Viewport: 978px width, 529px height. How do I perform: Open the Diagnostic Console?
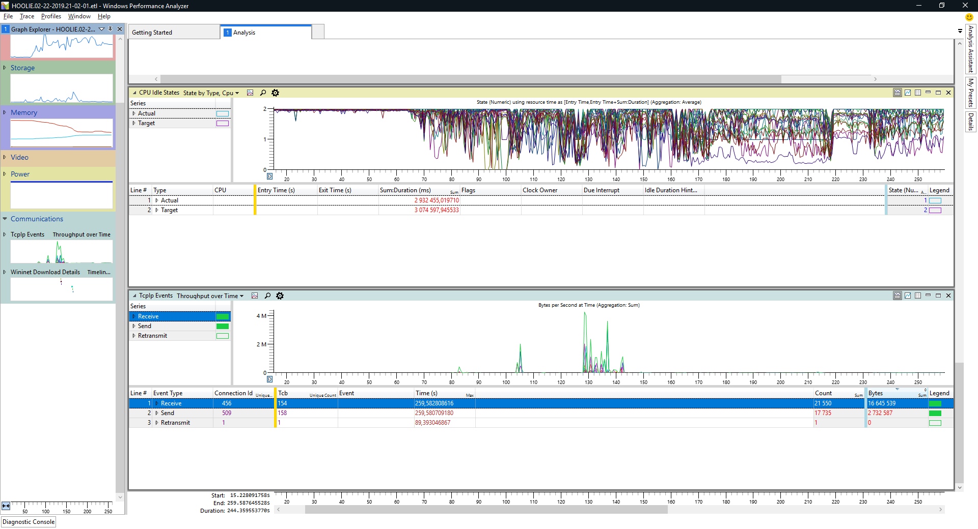pos(29,522)
